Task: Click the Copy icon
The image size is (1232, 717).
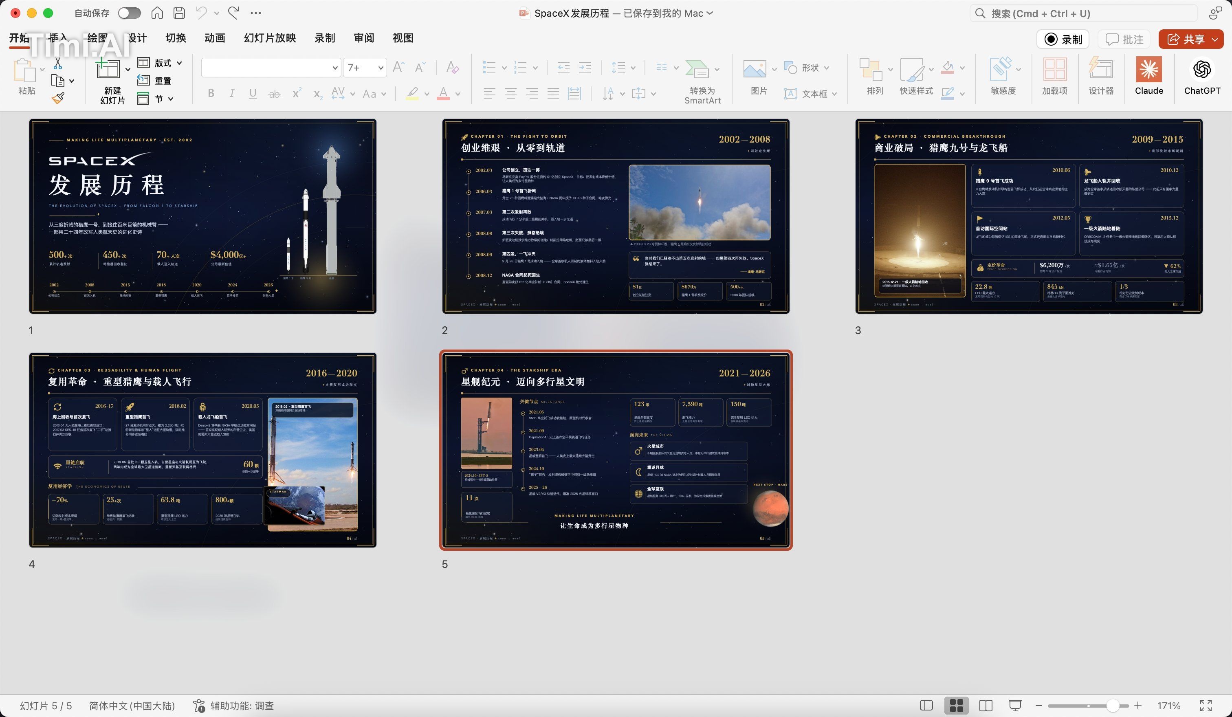Action: (x=58, y=81)
